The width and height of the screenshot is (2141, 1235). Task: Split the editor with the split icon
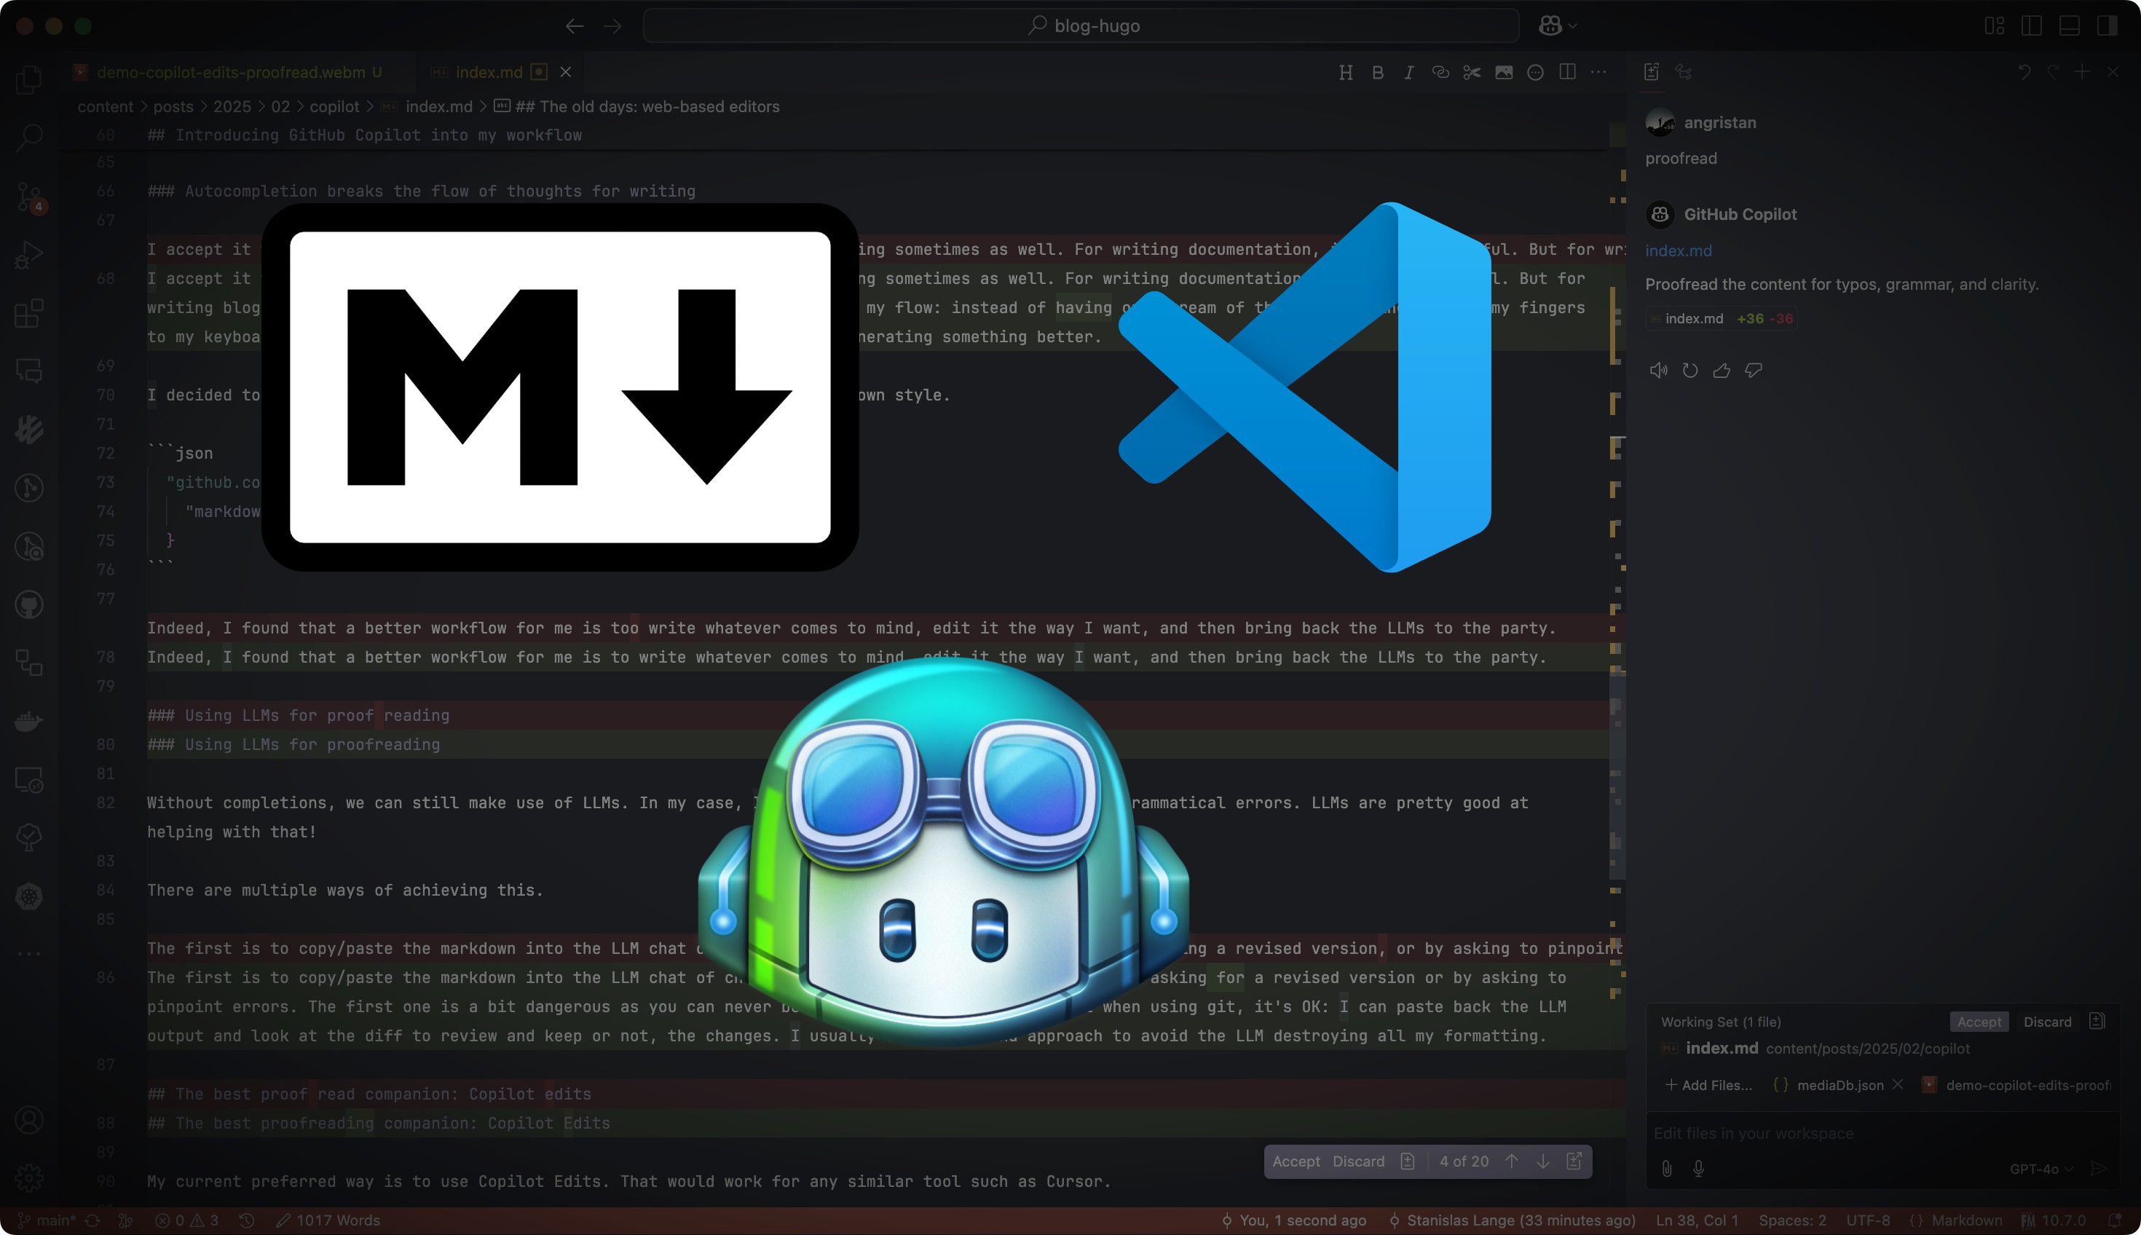[1568, 72]
